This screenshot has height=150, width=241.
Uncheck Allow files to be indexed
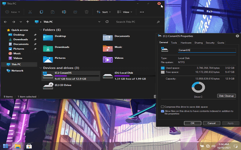coord(162,111)
